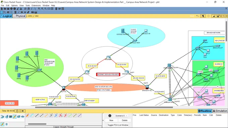Select the Inspect magnifier tool
Image resolution: width=228 pixels, height=128 pixels.
(5, 12)
